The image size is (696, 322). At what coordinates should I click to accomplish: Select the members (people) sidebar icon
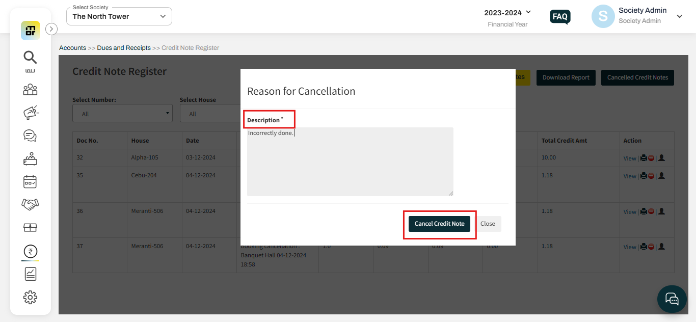[30, 90]
